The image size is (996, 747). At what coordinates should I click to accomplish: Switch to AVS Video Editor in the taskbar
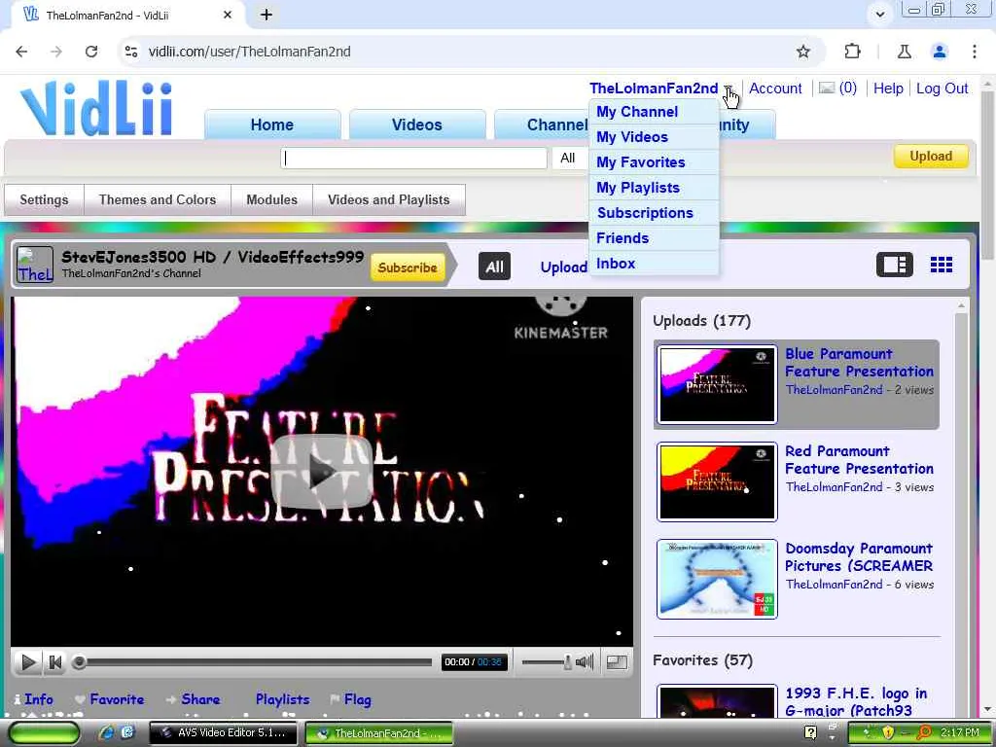[223, 732]
